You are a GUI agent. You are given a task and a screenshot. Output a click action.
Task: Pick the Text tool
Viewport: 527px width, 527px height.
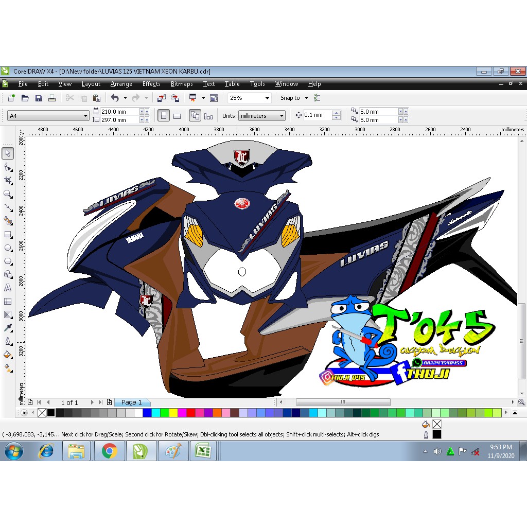[7, 287]
